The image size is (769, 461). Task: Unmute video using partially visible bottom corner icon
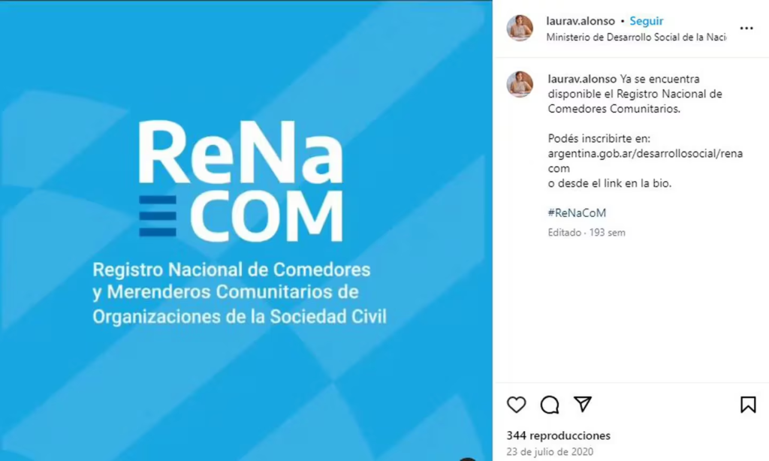pos(467,459)
